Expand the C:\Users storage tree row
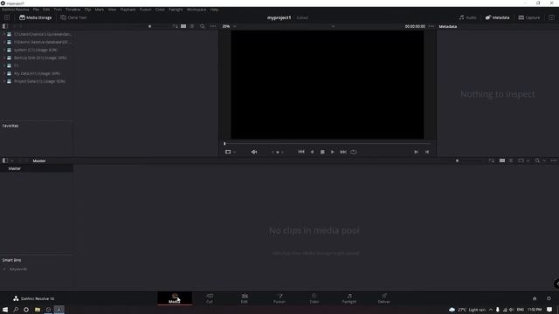This screenshot has width=559, height=314. click(4, 34)
